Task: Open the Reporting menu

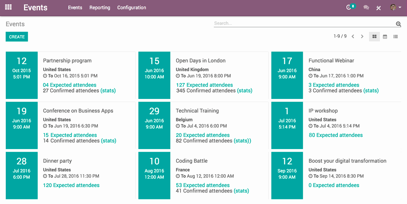Action: [x=99, y=7]
